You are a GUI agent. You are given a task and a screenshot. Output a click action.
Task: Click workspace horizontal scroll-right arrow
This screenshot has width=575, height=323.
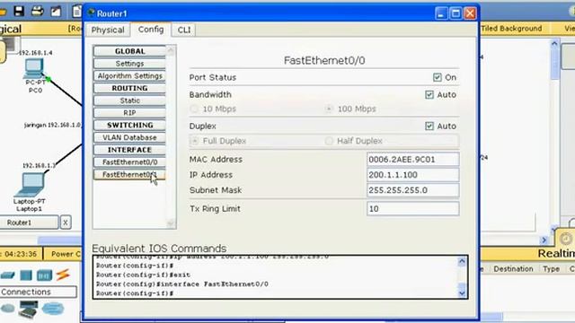click(x=544, y=240)
